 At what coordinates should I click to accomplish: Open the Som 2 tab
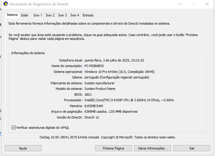click(x=50, y=15)
